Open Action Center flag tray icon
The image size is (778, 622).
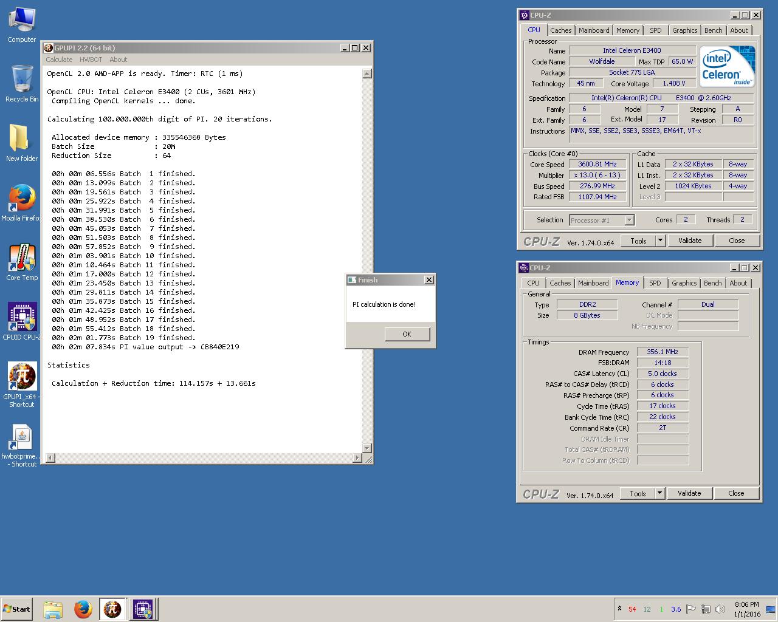(691, 609)
